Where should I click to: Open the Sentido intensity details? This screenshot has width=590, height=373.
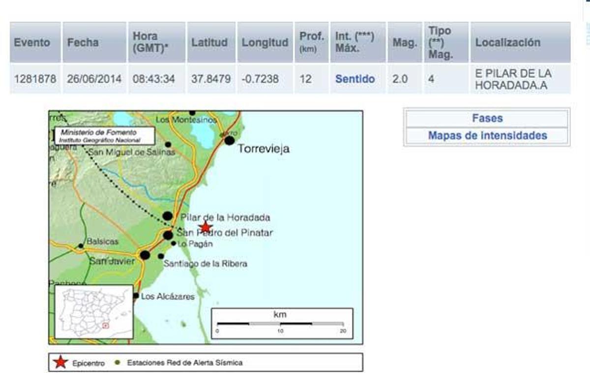click(x=355, y=79)
